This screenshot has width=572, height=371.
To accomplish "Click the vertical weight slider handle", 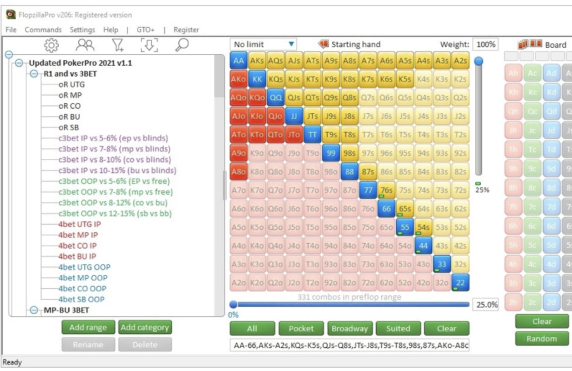I will coord(479,61).
